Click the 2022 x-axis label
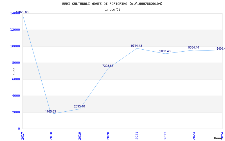 pyautogui.click(x=165, y=136)
